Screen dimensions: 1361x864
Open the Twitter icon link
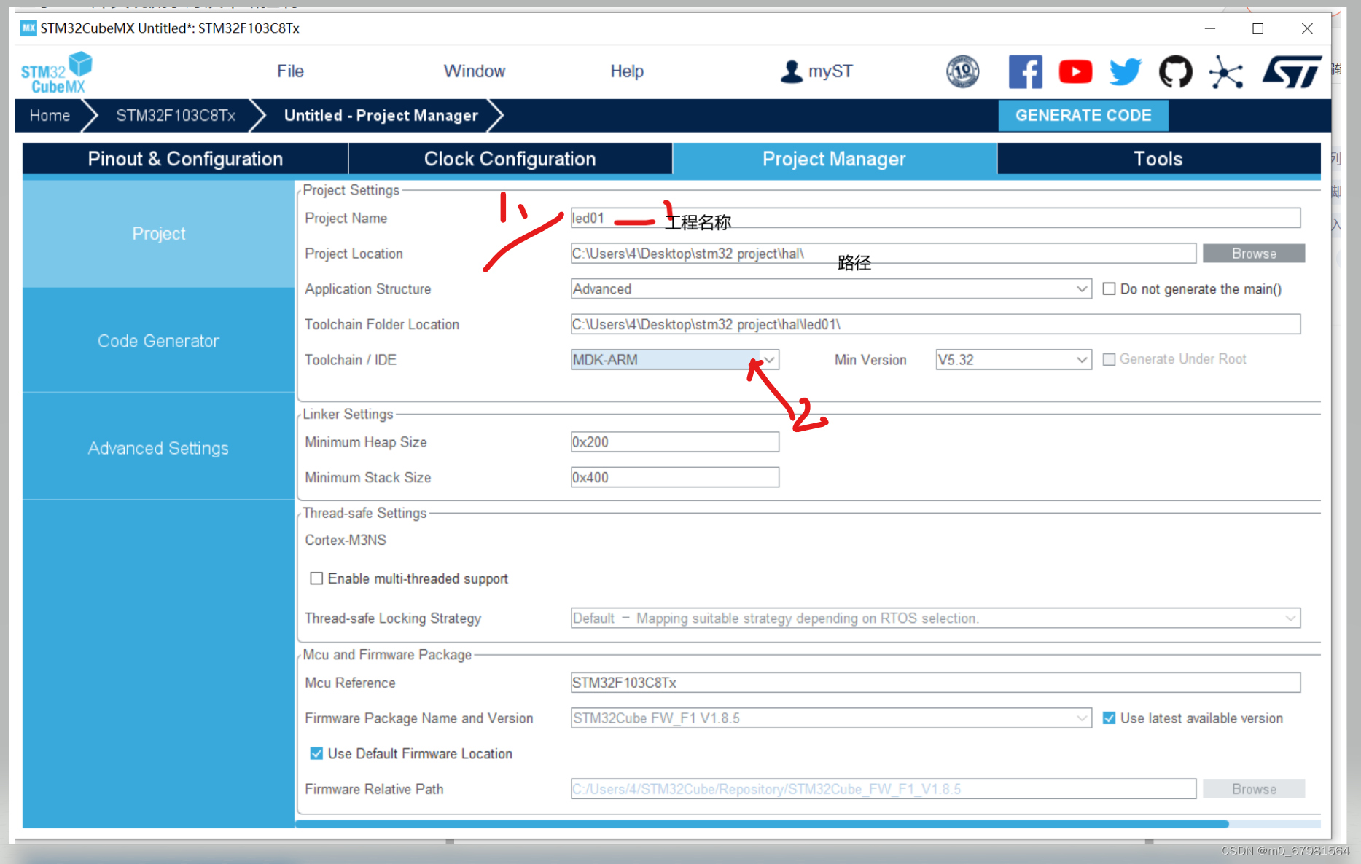pyautogui.click(x=1125, y=71)
